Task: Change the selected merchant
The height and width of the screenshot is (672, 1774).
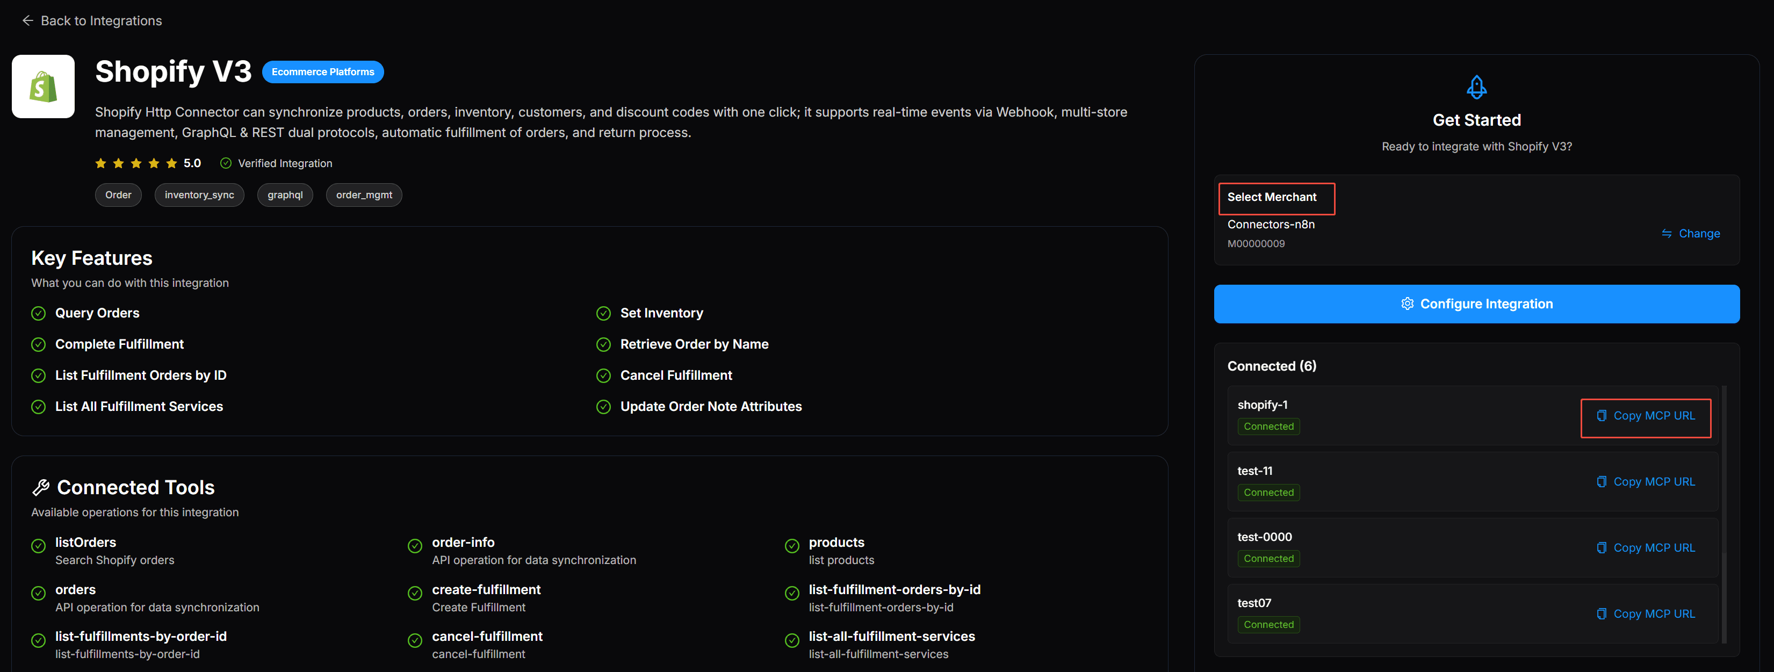Action: pyautogui.click(x=1691, y=234)
